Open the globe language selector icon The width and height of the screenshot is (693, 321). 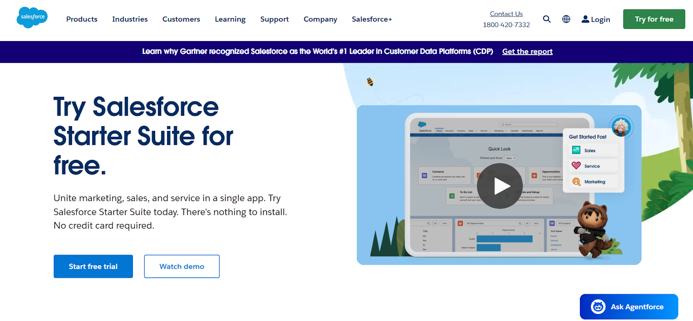[x=566, y=19]
